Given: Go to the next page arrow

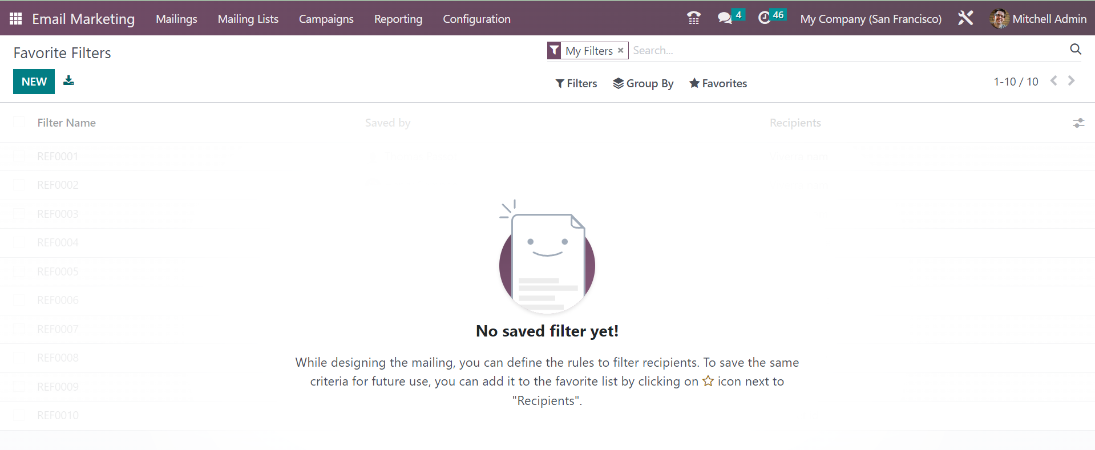Looking at the screenshot, I should coord(1072,81).
